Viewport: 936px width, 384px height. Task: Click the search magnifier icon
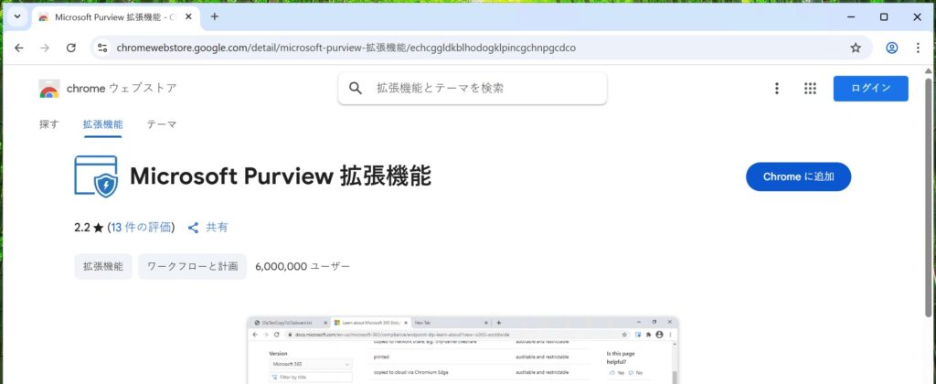[x=356, y=89]
